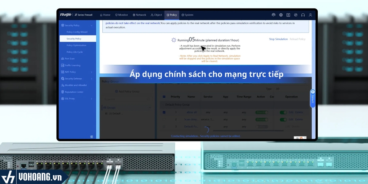Screen dimensions: 368x184
Task: Select the Policy tab
Action: 171,15
